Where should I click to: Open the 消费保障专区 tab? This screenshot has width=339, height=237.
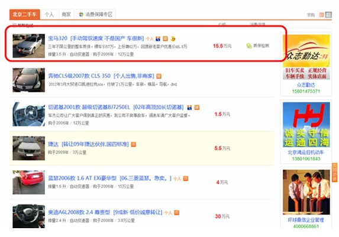(96, 14)
